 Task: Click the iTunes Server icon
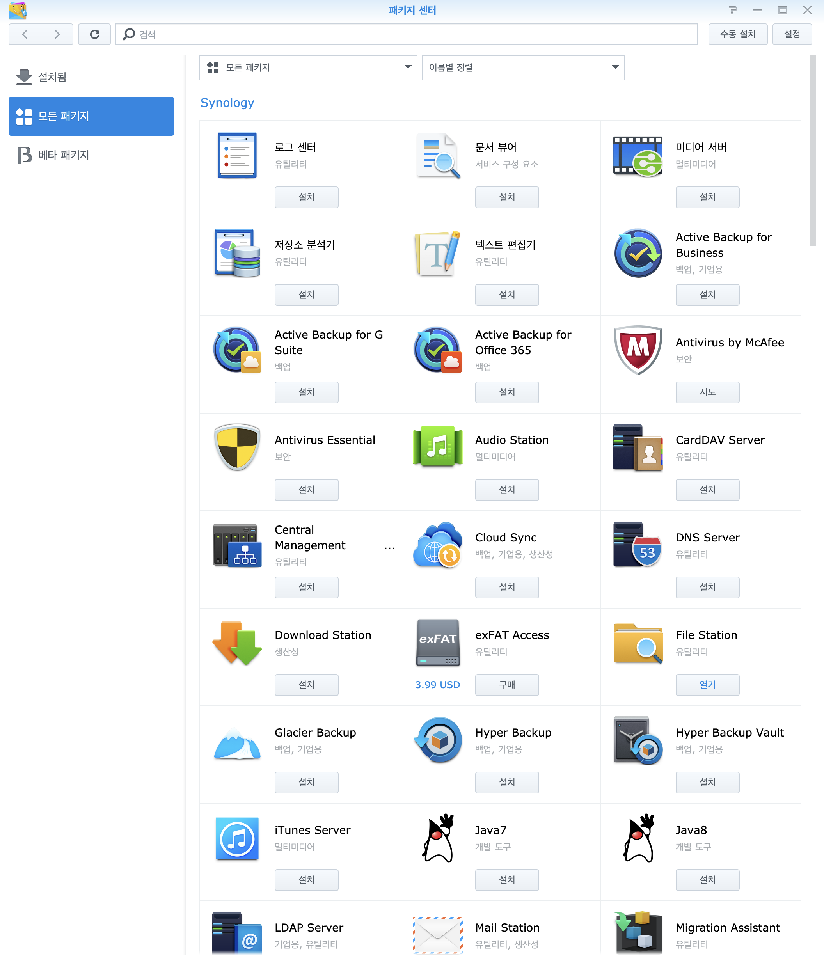[237, 838]
